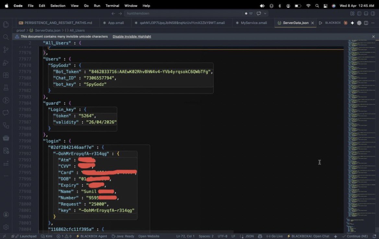Open the Run and Debug view

pyautogui.click(x=6, y=62)
